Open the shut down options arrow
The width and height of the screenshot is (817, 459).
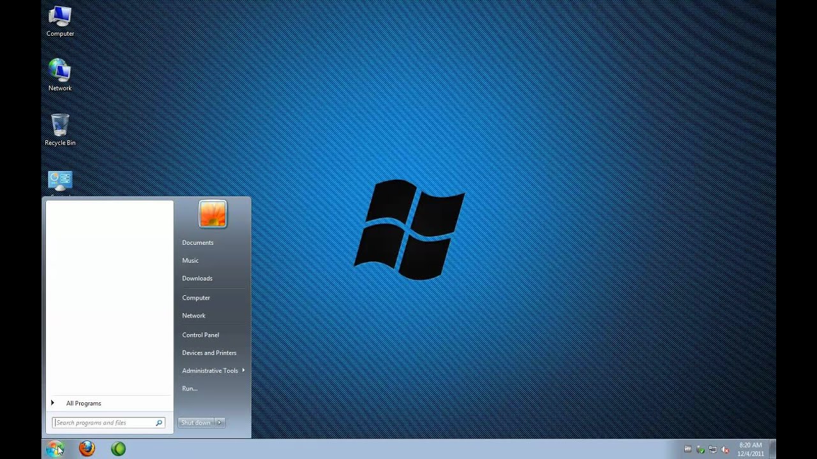point(220,423)
